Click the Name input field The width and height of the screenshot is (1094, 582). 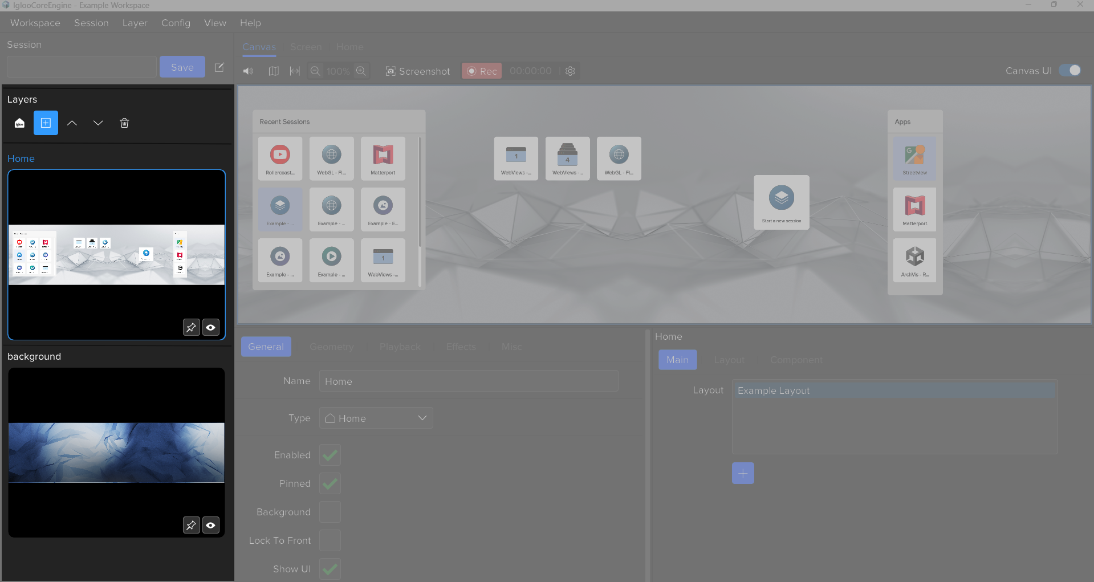pyautogui.click(x=469, y=381)
